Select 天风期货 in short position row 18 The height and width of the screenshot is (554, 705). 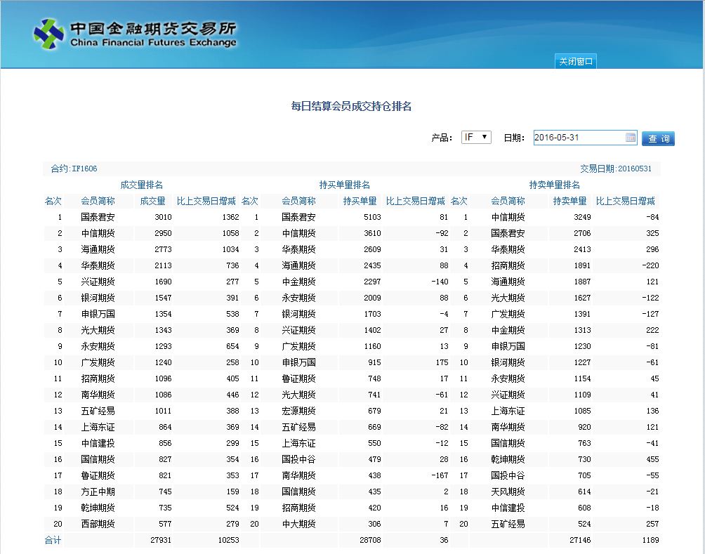coord(508,492)
